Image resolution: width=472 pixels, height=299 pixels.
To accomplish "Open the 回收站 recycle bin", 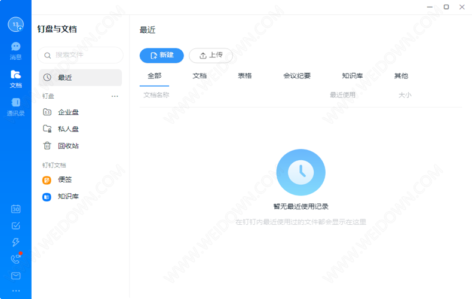I will point(68,146).
